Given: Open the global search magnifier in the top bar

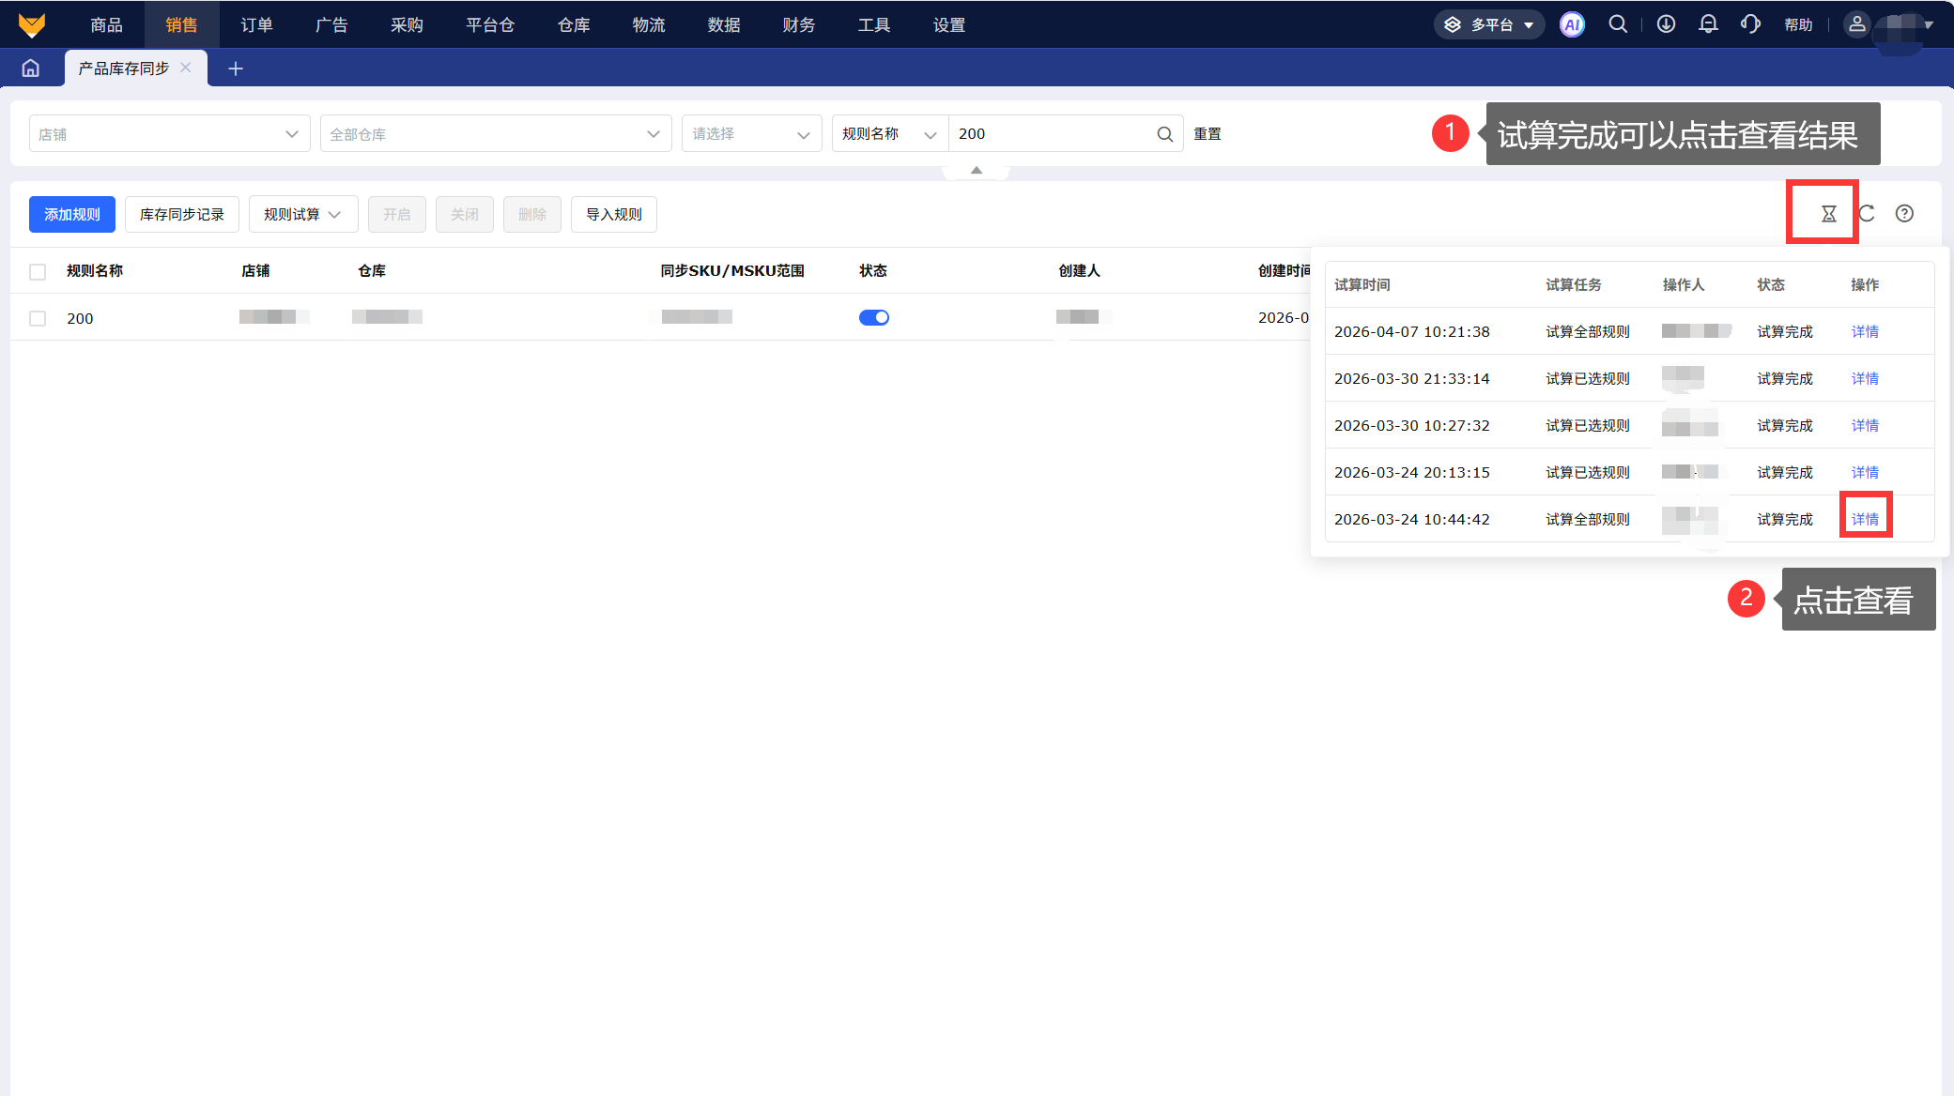Looking at the screenshot, I should coord(1618,24).
